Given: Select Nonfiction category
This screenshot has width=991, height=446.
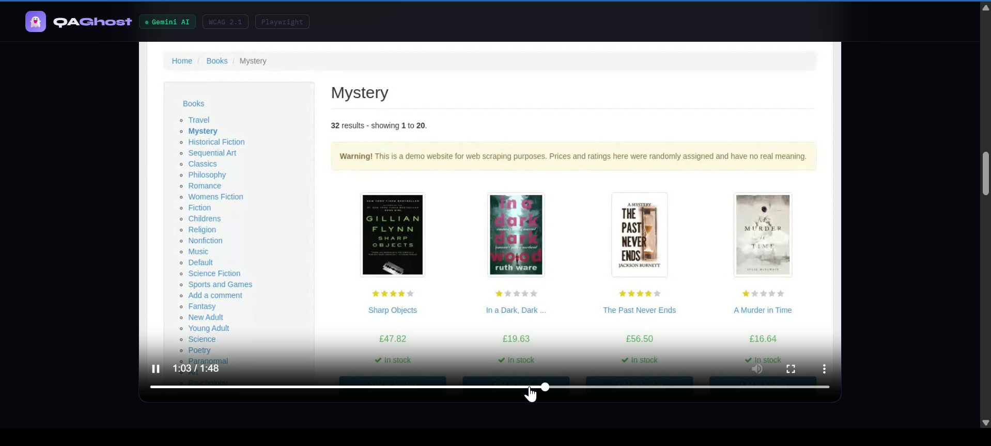Looking at the screenshot, I should pyautogui.click(x=205, y=241).
